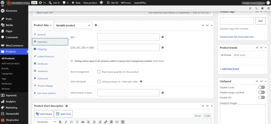Open the settings gear icon at top right
The image size is (271, 124).
[x=262, y=8]
